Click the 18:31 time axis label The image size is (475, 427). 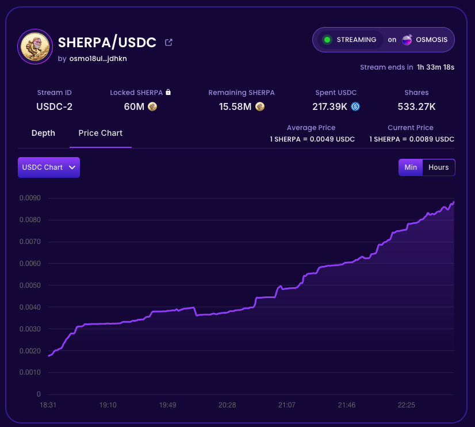[x=48, y=405]
